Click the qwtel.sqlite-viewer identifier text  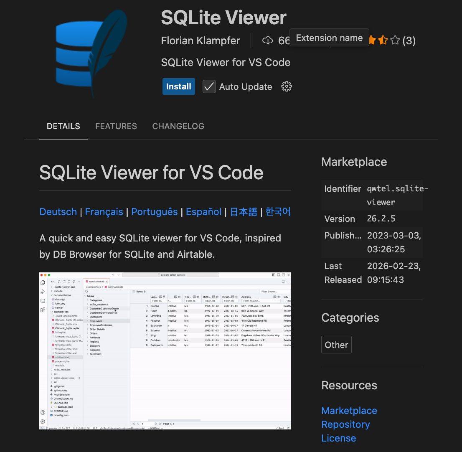pos(397,196)
